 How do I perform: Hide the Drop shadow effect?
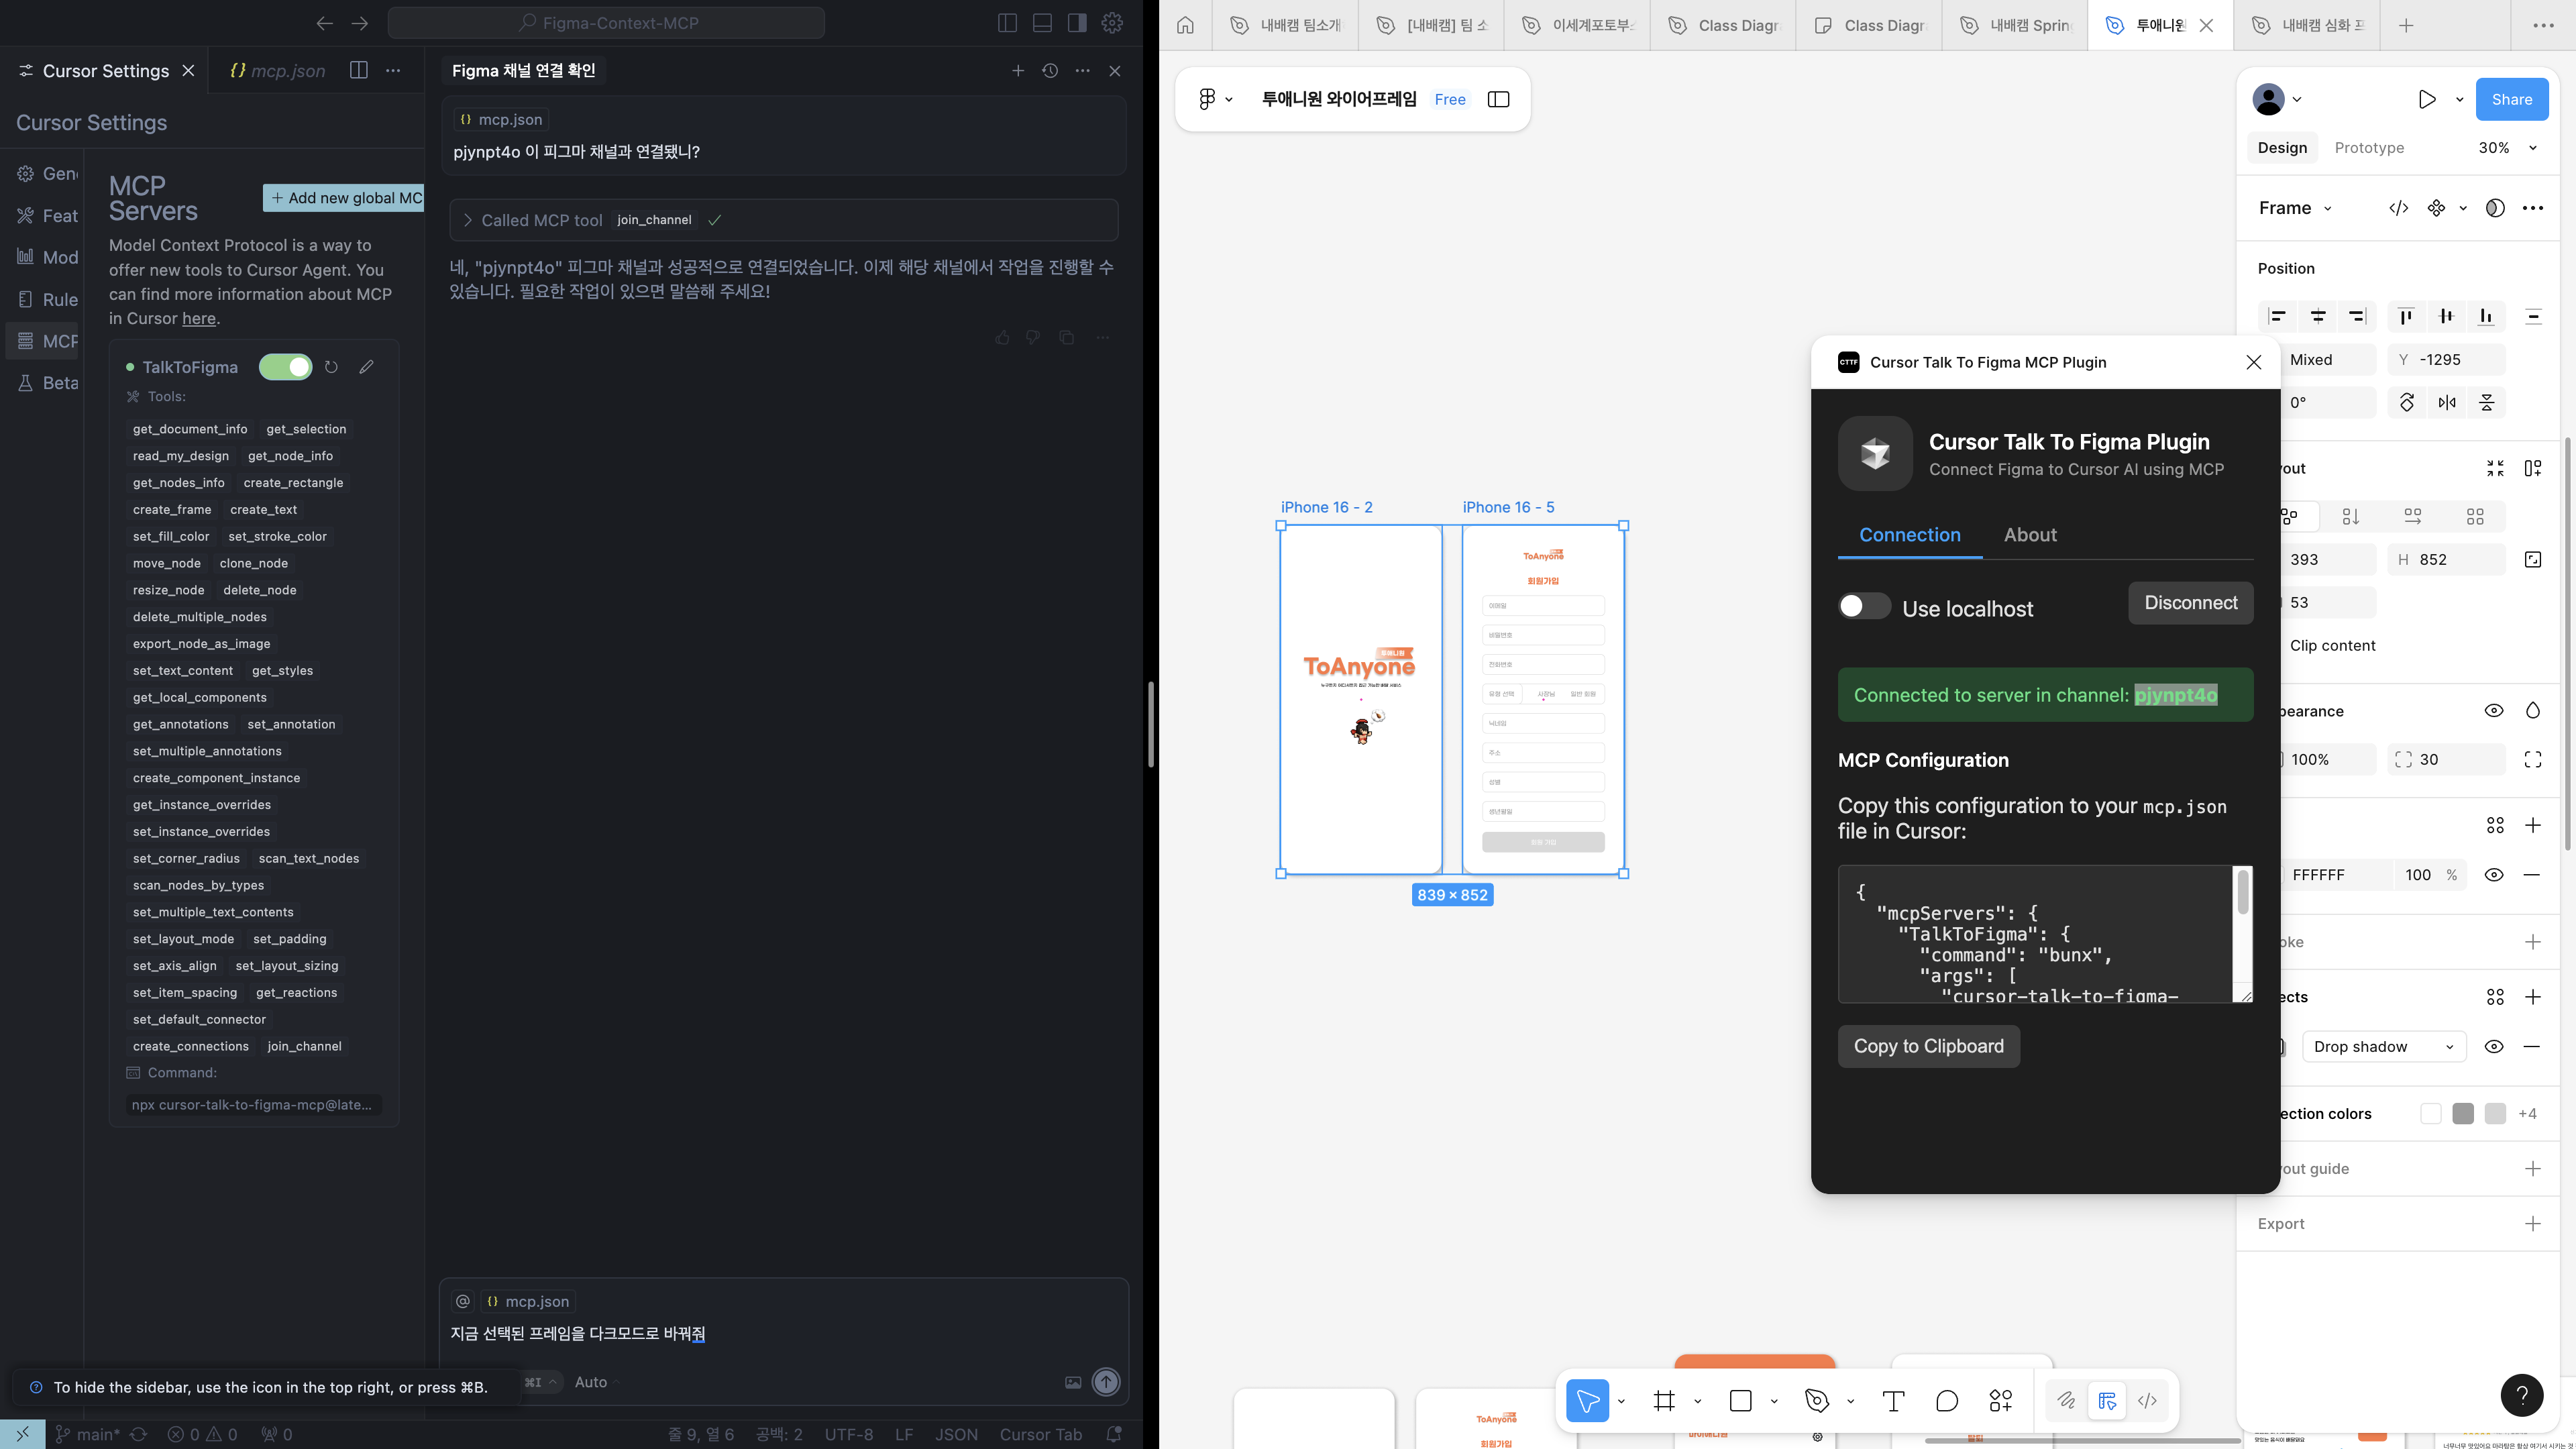pyautogui.click(x=2494, y=1046)
